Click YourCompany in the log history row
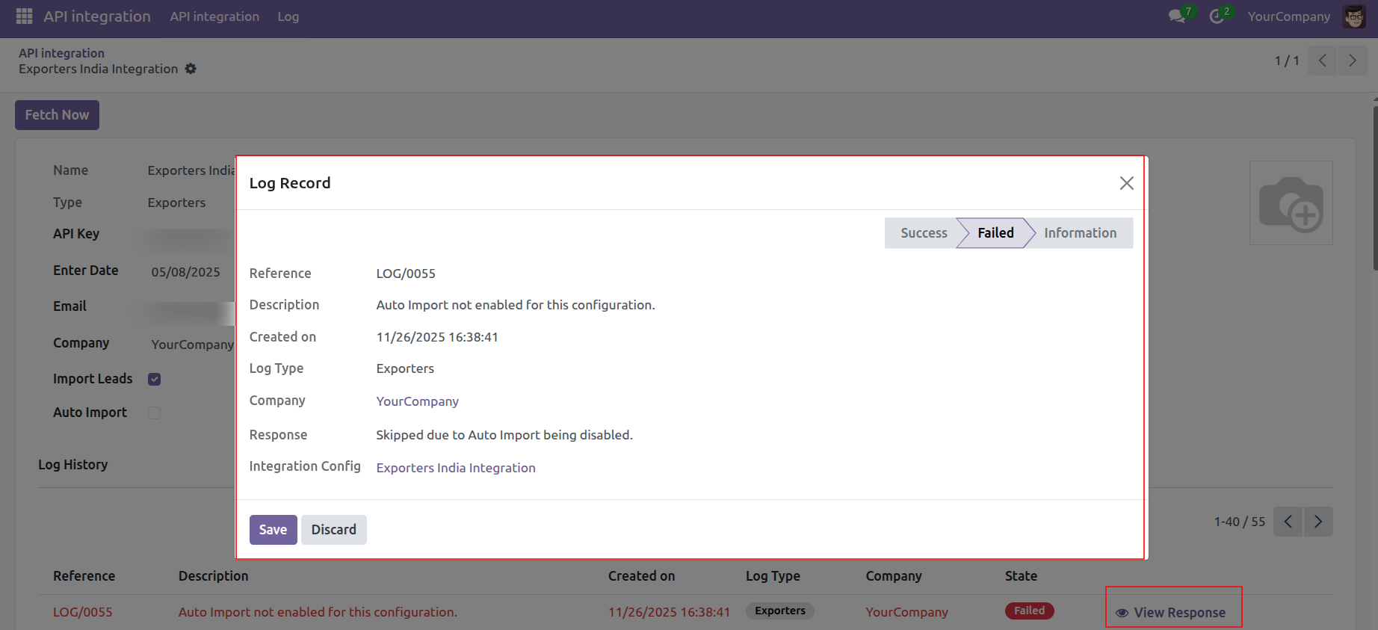The image size is (1378, 630). 907,612
